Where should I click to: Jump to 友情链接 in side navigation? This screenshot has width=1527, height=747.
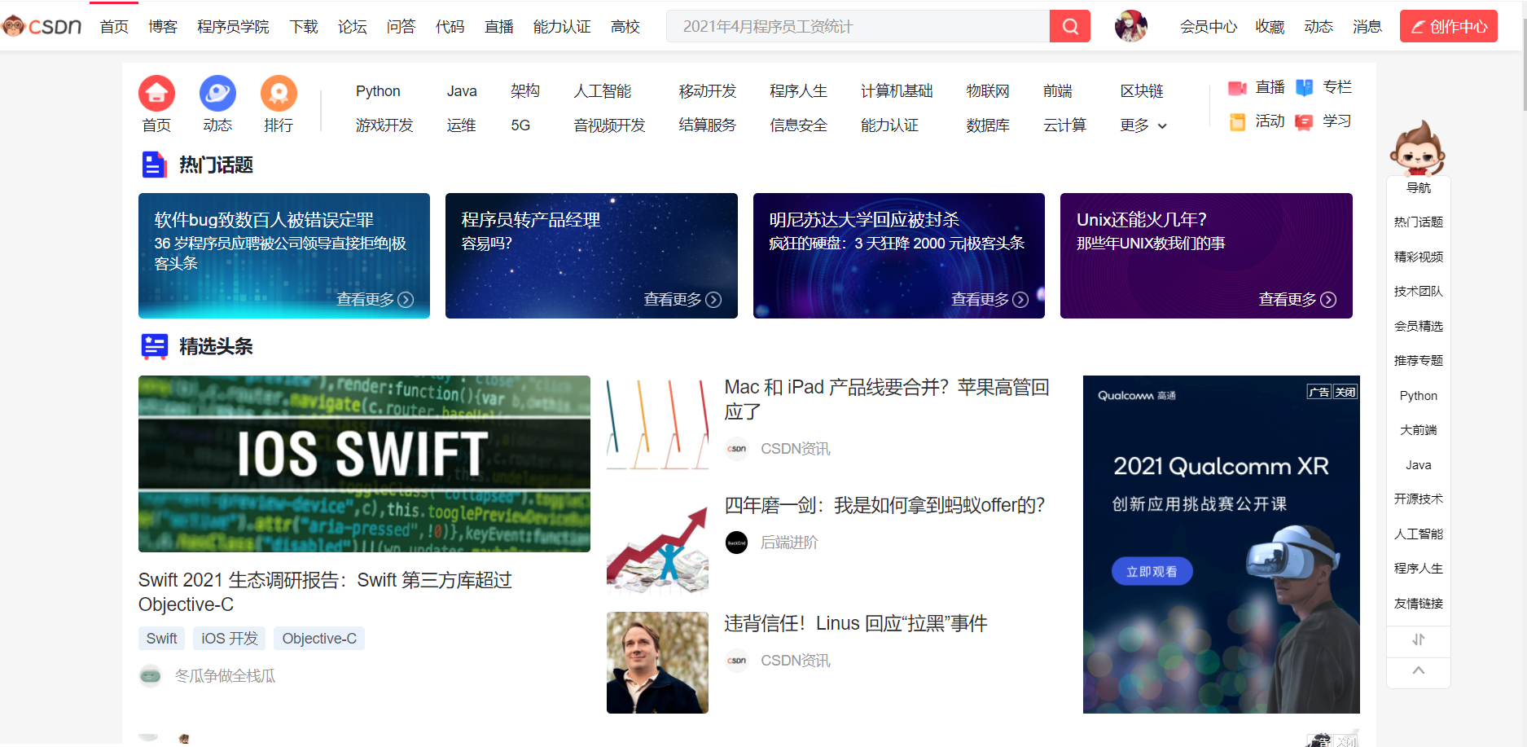coord(1419,604)
